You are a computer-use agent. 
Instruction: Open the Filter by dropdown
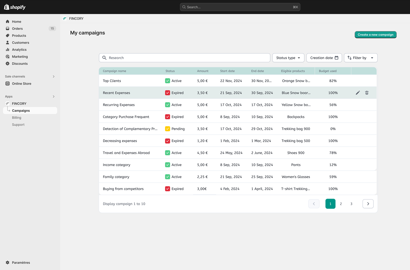(x=361, y=58)
